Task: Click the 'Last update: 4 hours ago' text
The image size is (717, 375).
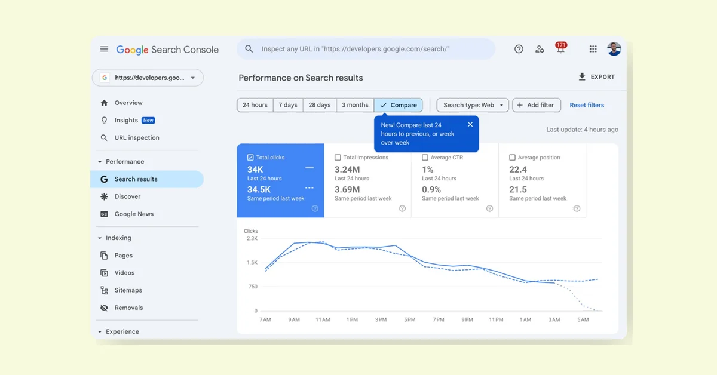Action: pos(583,130)
